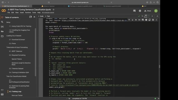Image resolution: width=178 pixels, height=100 pixels.
Task: Move cell down arrow
Action: (x=132, y=20)
